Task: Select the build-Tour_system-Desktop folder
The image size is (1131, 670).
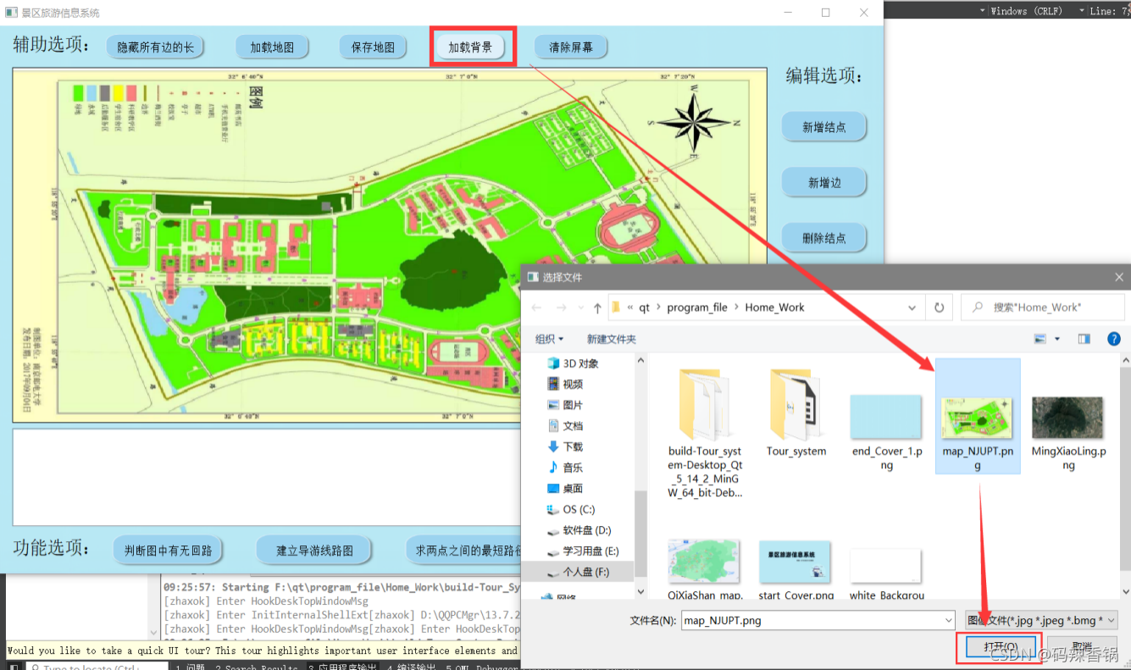Action: [x=705, y=434]
